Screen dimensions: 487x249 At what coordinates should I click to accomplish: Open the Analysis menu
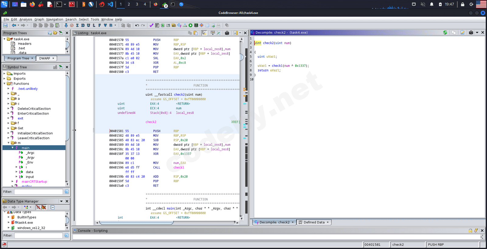pyautogui.click(x=26, y=19)
